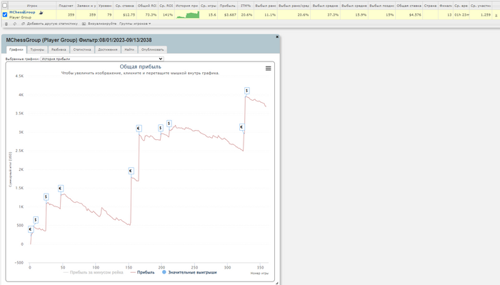This screenshot has height=285, width=500.
Task: Click the profit history sparkline thumbnail
Action: pyautogui.click(x=188, y=15)
